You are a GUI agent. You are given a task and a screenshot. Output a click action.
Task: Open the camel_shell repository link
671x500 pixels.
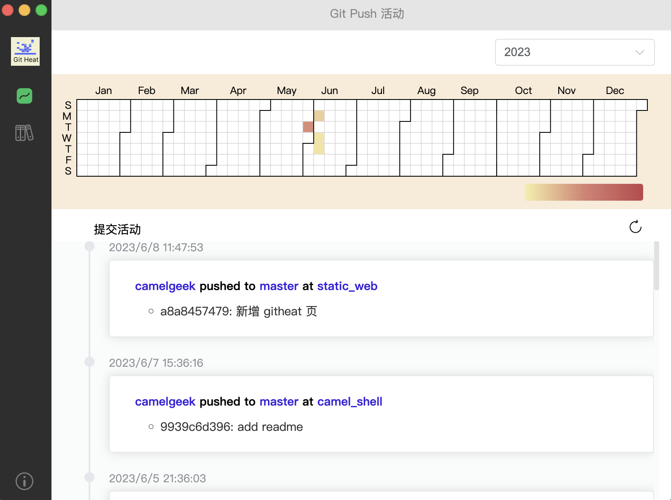coord(350,401)
